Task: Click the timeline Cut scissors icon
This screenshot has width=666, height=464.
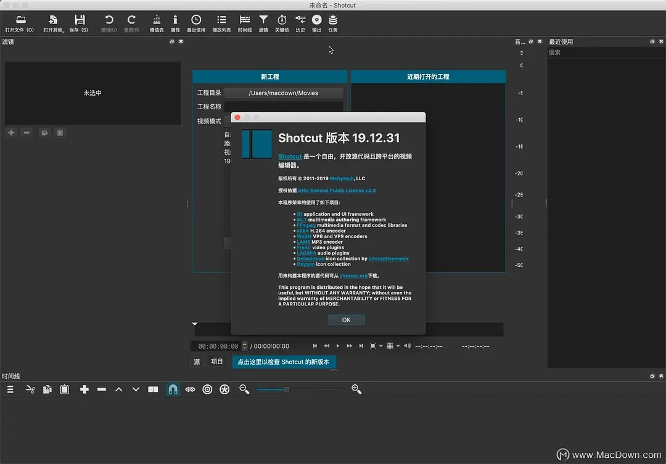Action: click(x=30, y=389)
